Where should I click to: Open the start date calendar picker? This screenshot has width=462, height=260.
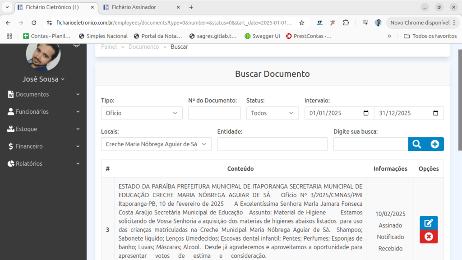tap(366, 113)
